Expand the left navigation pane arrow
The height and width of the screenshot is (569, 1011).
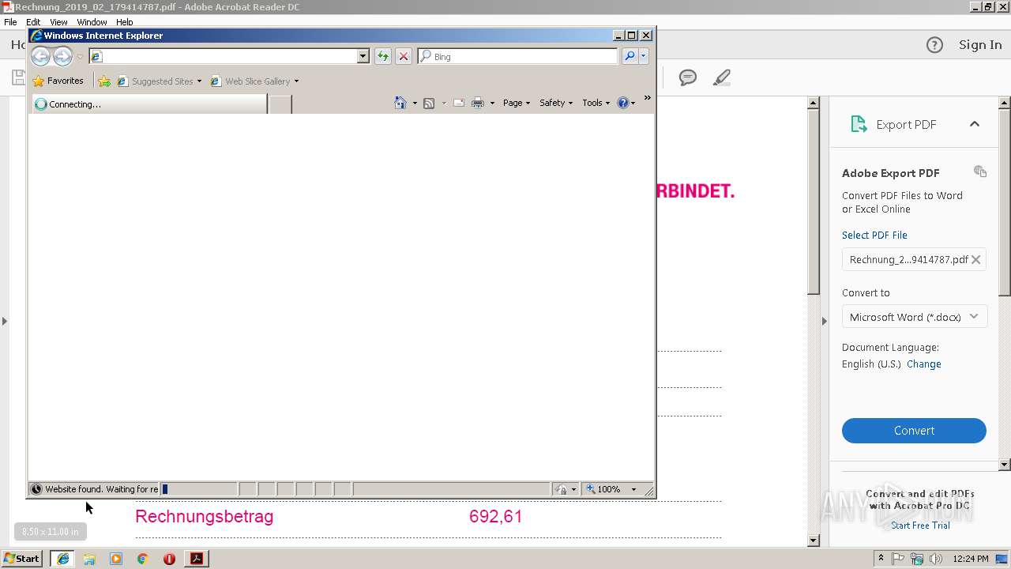(x=5, y=321)
